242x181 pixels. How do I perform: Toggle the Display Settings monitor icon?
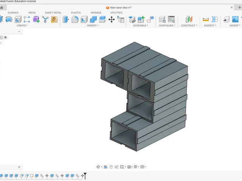(129, 167)
